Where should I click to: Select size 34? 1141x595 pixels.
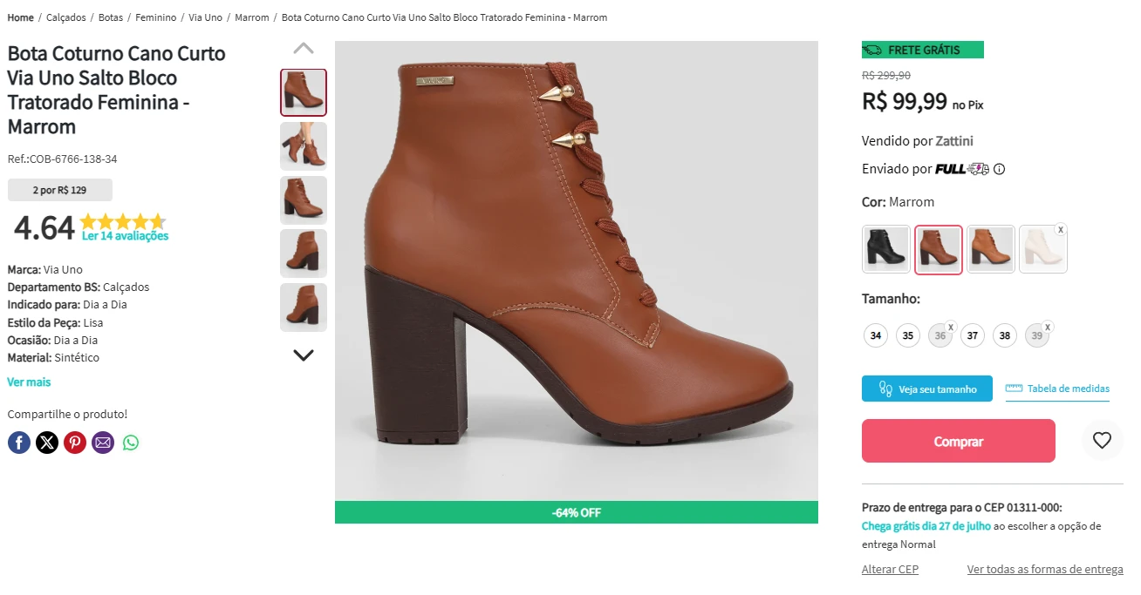(876, 335)
